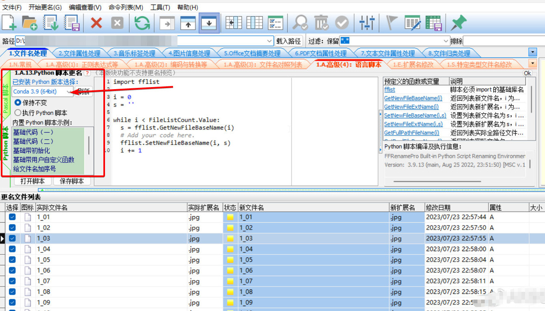
Task: Click the GetNewFileExtName(i) function link
Action: point(411,107)
